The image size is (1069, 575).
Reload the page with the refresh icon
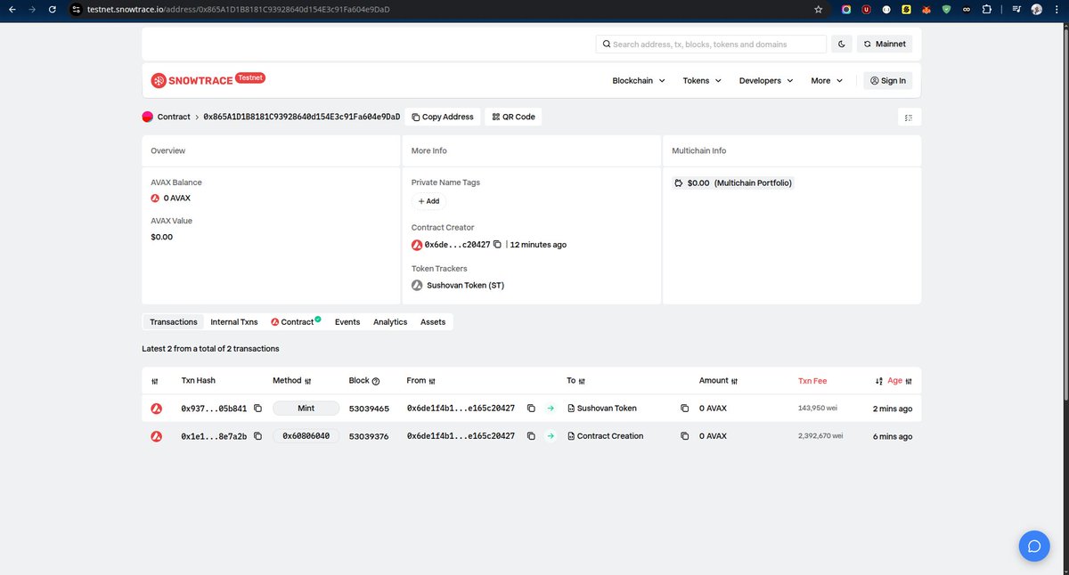pos(53,9)
